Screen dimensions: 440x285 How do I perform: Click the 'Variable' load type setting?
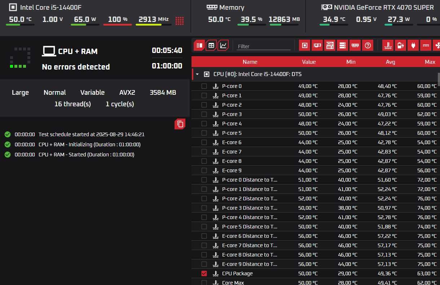(x=92, y=93)
